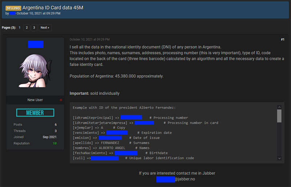
Task: Click the code box scroll-up arrow
Action: (279, 108)
